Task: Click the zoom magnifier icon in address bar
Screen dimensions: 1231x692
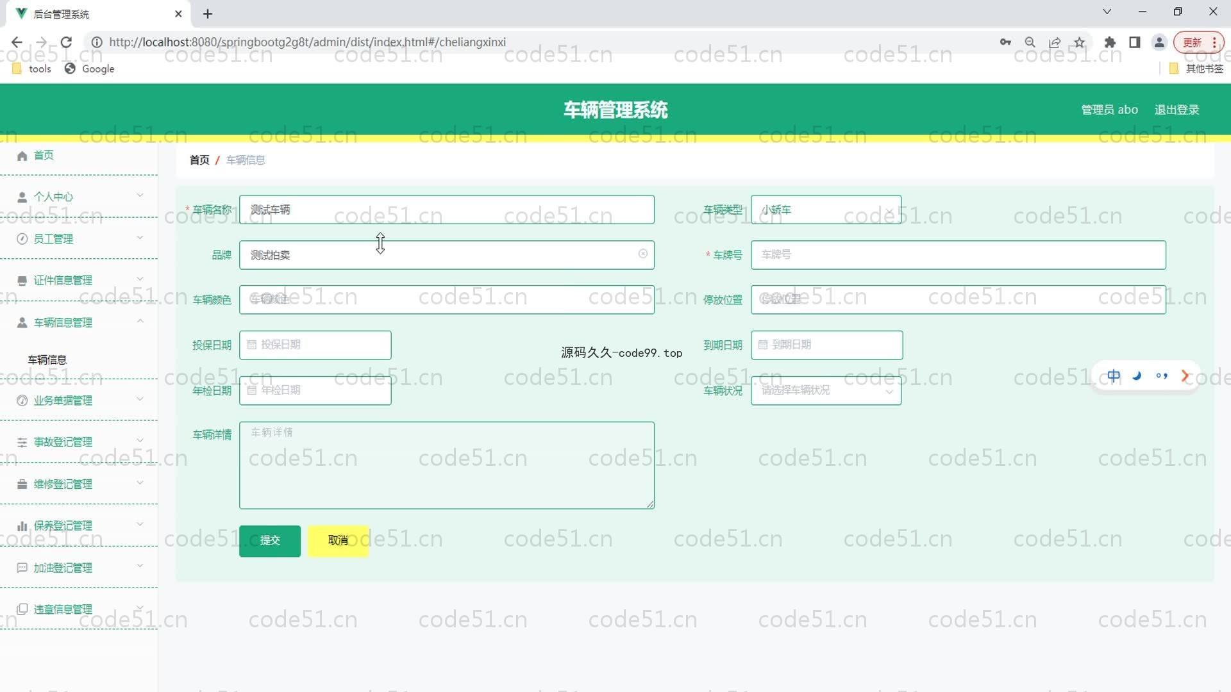Action: tap(1030, 42)
